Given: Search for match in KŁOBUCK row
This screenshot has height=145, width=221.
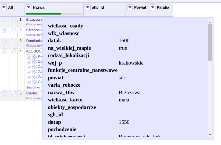Looking at the screenshot, I should tap(34, 87).
